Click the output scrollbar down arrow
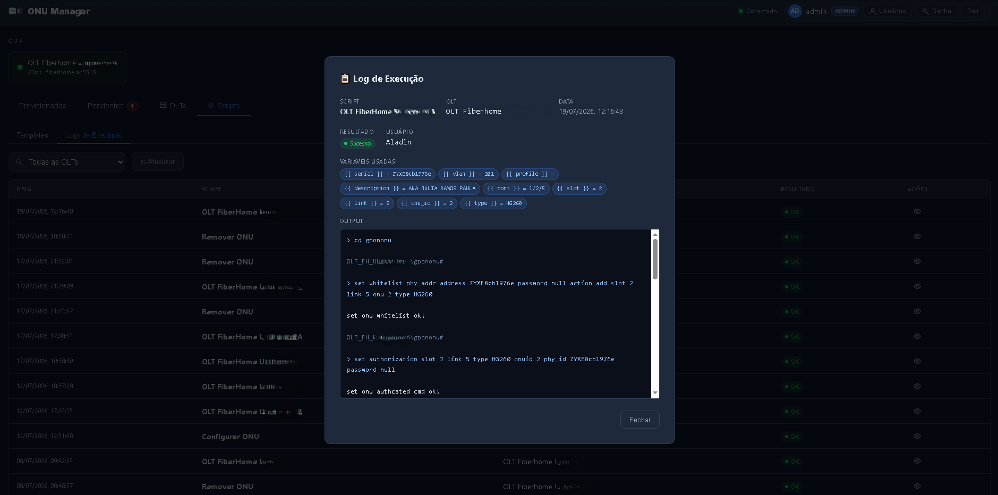This screenshot has height=495, width=998. 655,393
